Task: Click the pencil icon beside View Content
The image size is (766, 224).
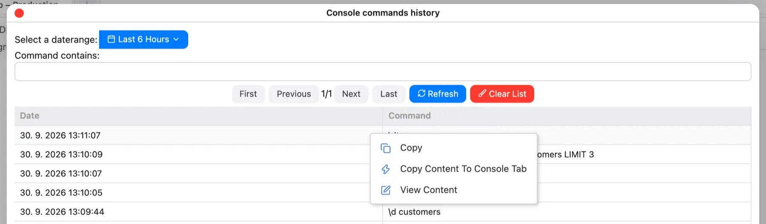Action: click(386, 190)
